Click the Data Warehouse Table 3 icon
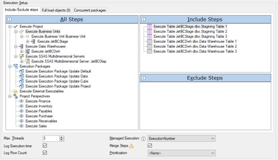This screenshot has height=160, width=278. click(x=150, y=52)
